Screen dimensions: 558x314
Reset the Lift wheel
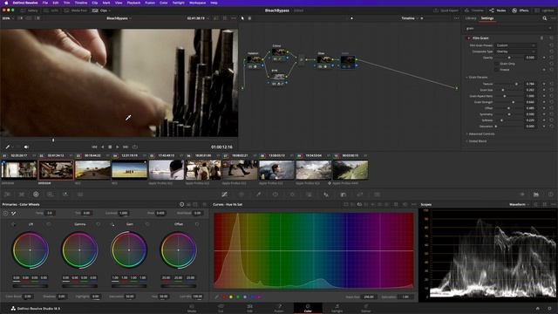coord(49,224)
